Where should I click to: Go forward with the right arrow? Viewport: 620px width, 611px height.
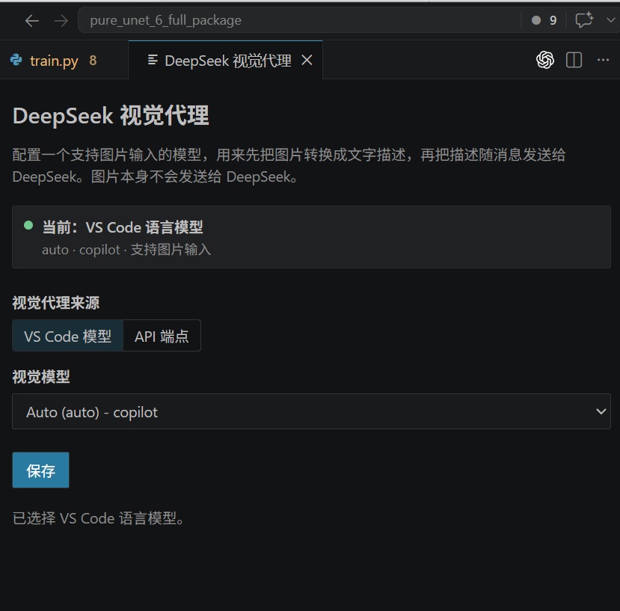pyautogui.click(x=61, y=20)
